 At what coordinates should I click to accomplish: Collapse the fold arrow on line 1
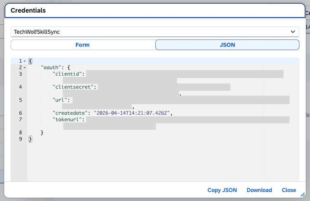pyautogui.click(x=25, y=61)
